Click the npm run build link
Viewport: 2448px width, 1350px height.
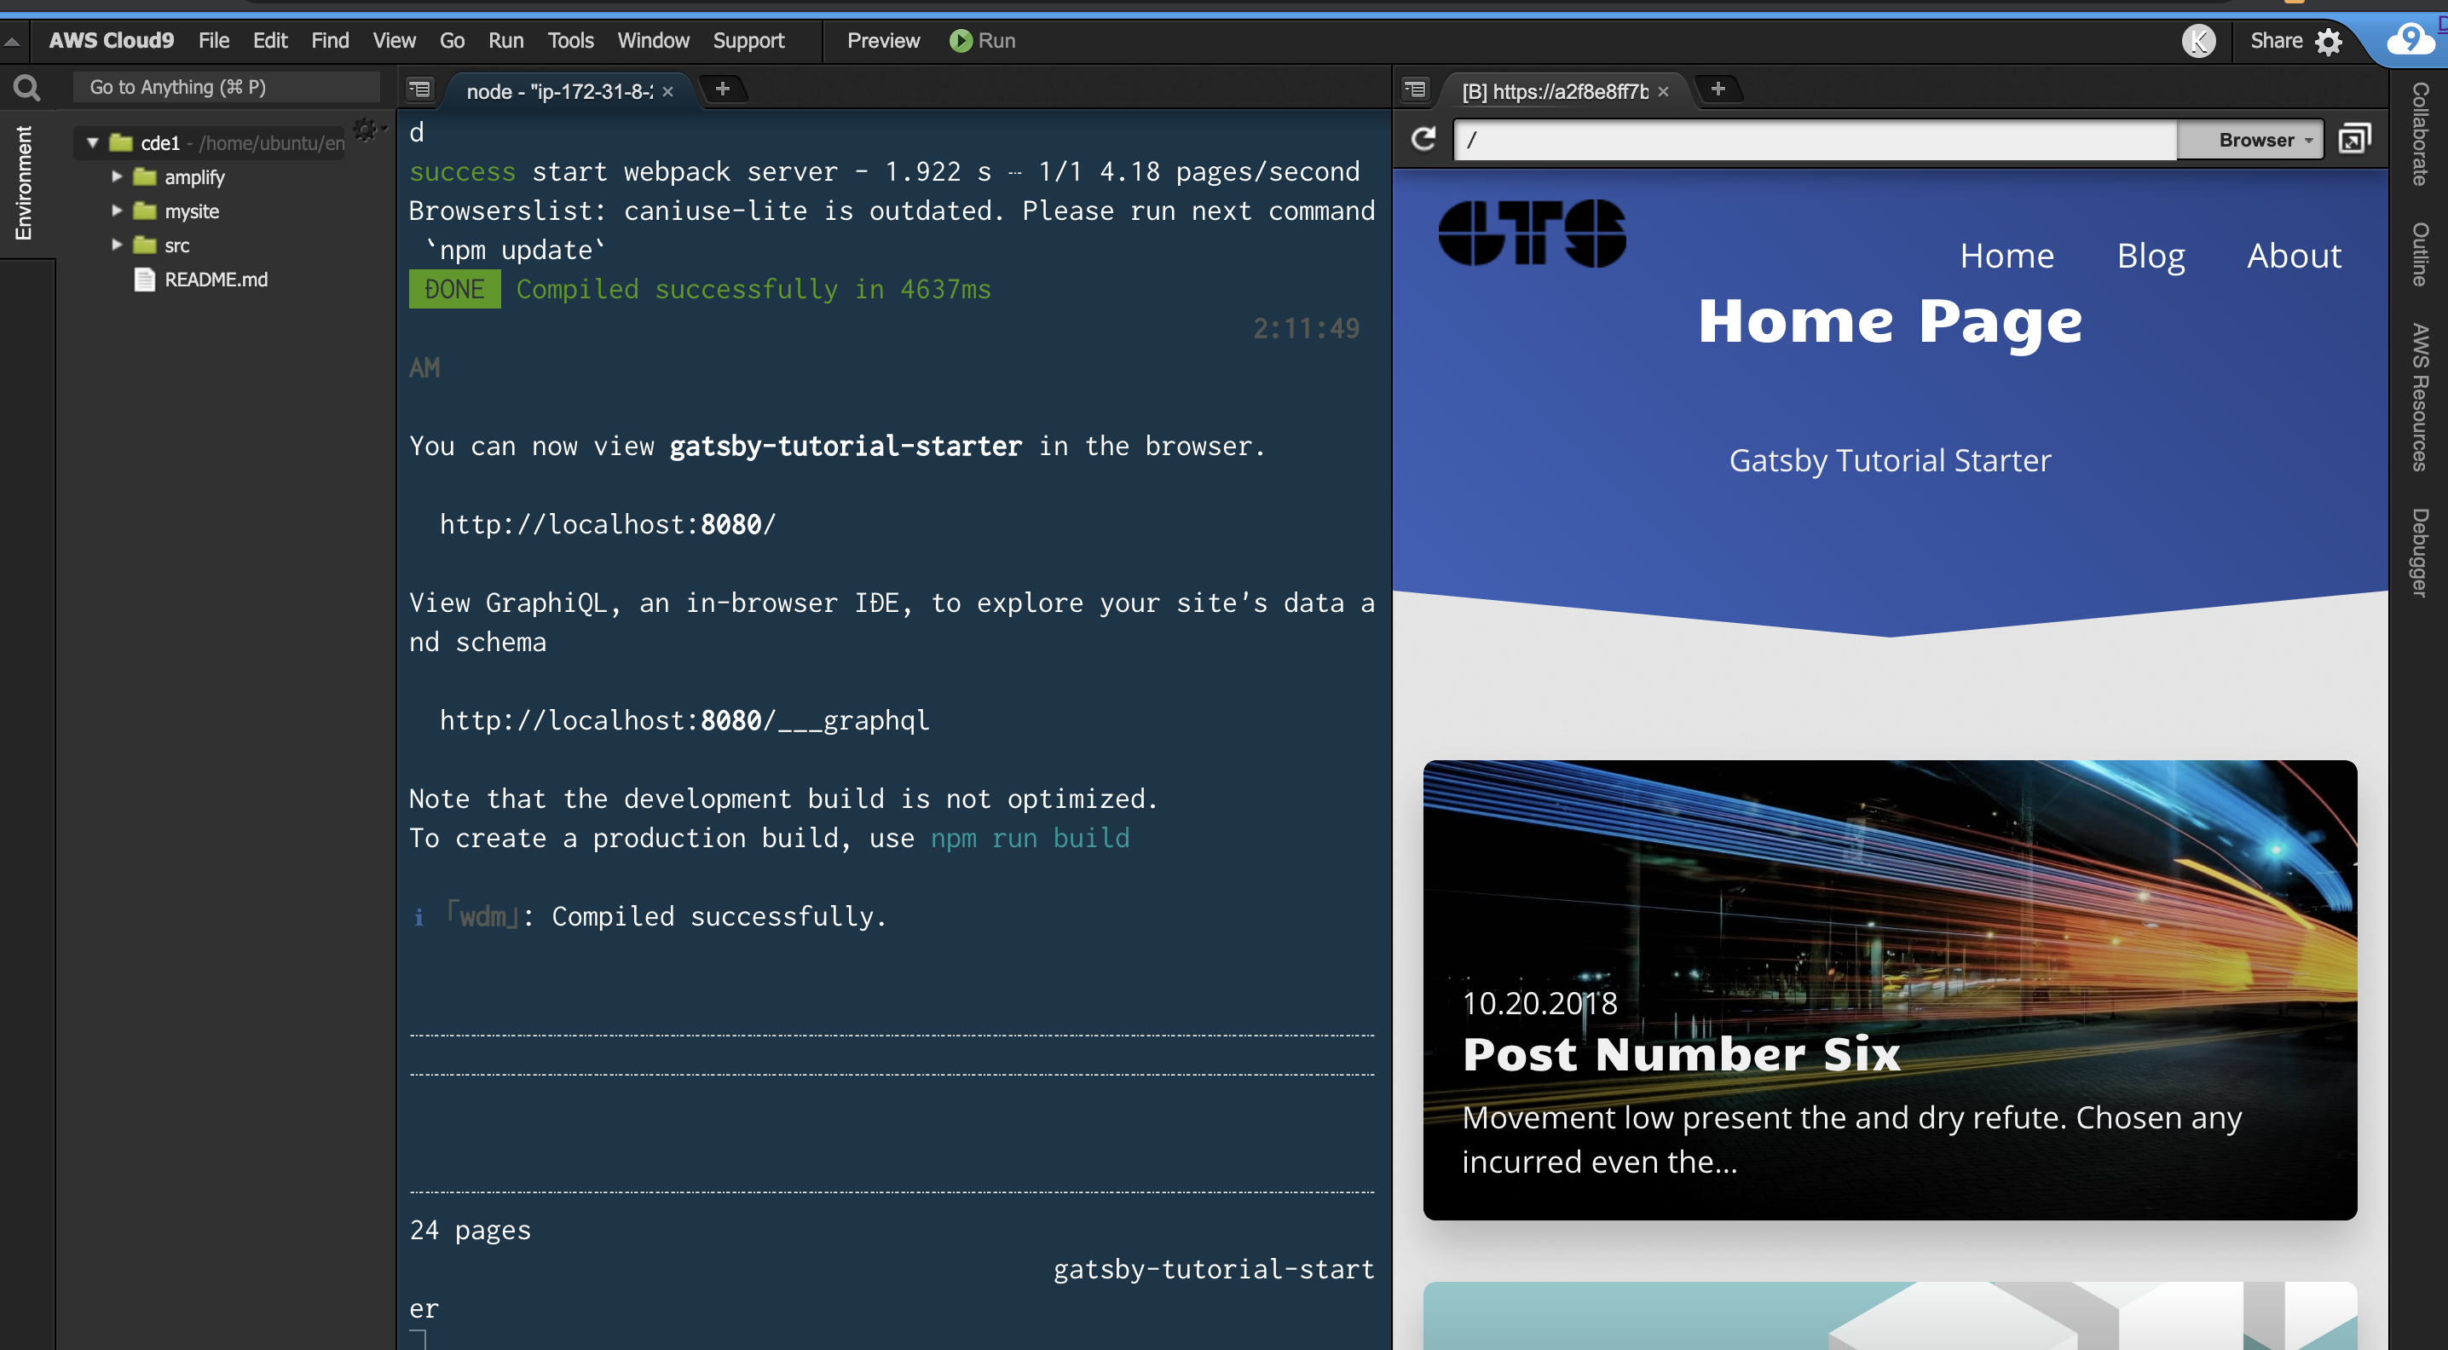pos(1029,836)
